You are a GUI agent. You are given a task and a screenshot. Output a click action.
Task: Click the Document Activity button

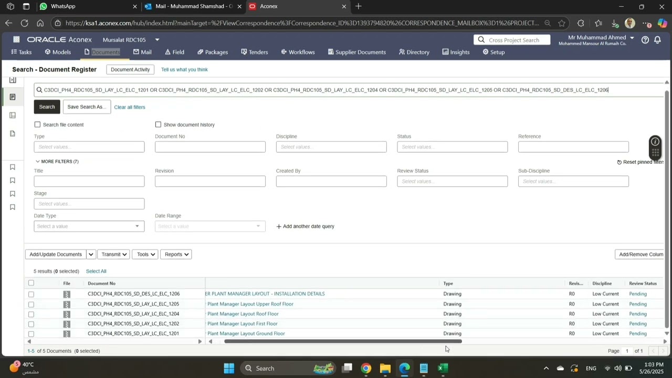click(130, 70)
